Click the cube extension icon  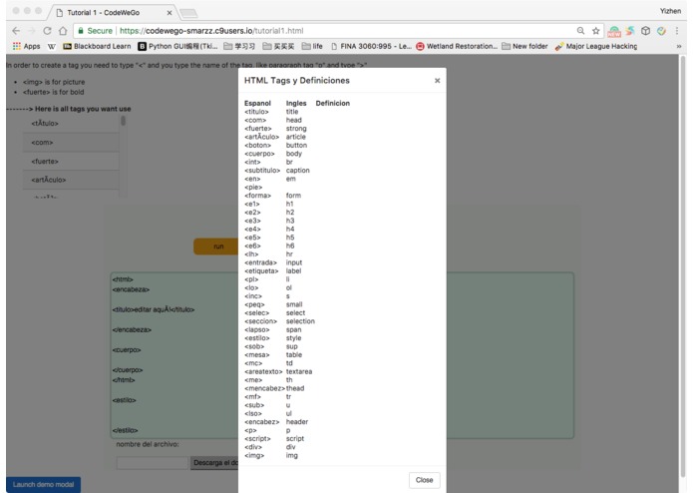[x=646, y=31]
